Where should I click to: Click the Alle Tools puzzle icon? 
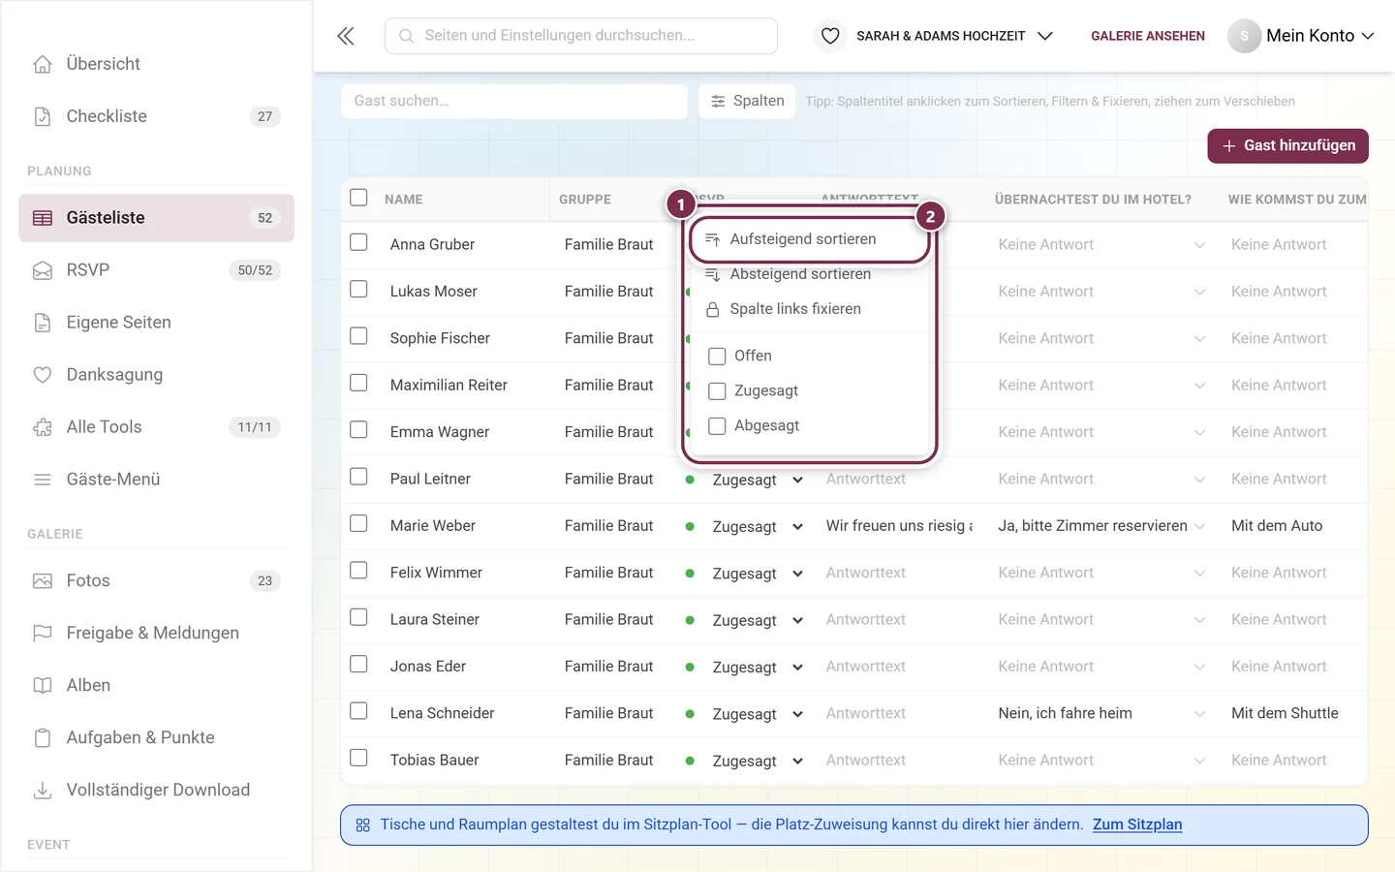[43, 427]
